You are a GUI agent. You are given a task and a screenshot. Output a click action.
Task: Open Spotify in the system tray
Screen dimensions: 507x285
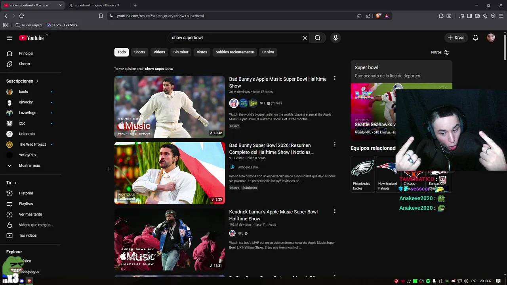pos(428,281)
